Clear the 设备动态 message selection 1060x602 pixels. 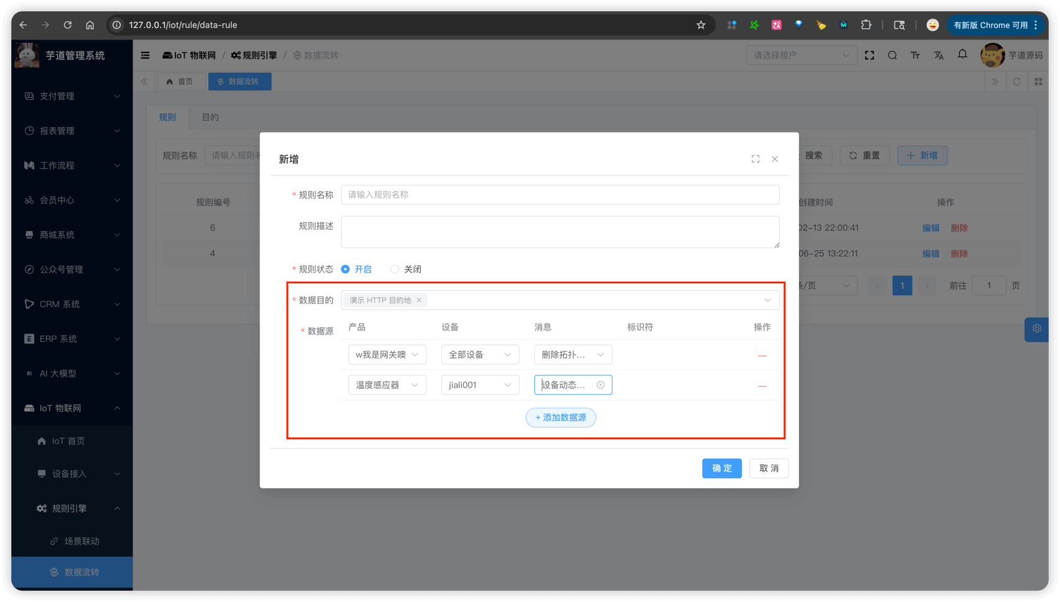(x=600, y=385)
